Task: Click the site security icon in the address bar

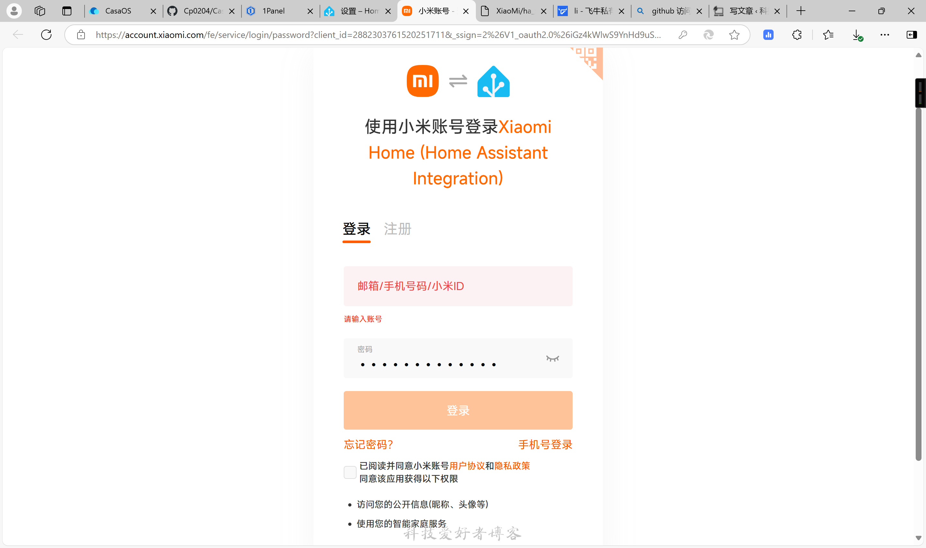Action: click(81, 35)
